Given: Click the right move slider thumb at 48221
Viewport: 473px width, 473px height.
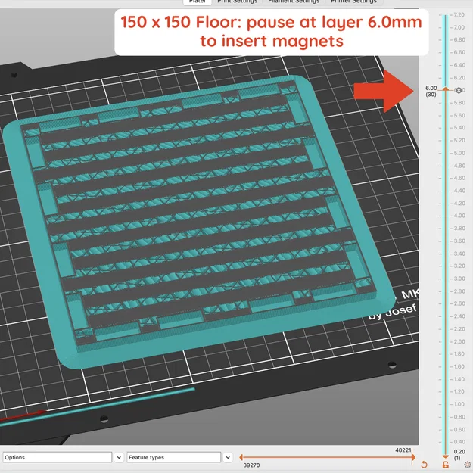Looking at the screenshot, I should click(412, 457).
